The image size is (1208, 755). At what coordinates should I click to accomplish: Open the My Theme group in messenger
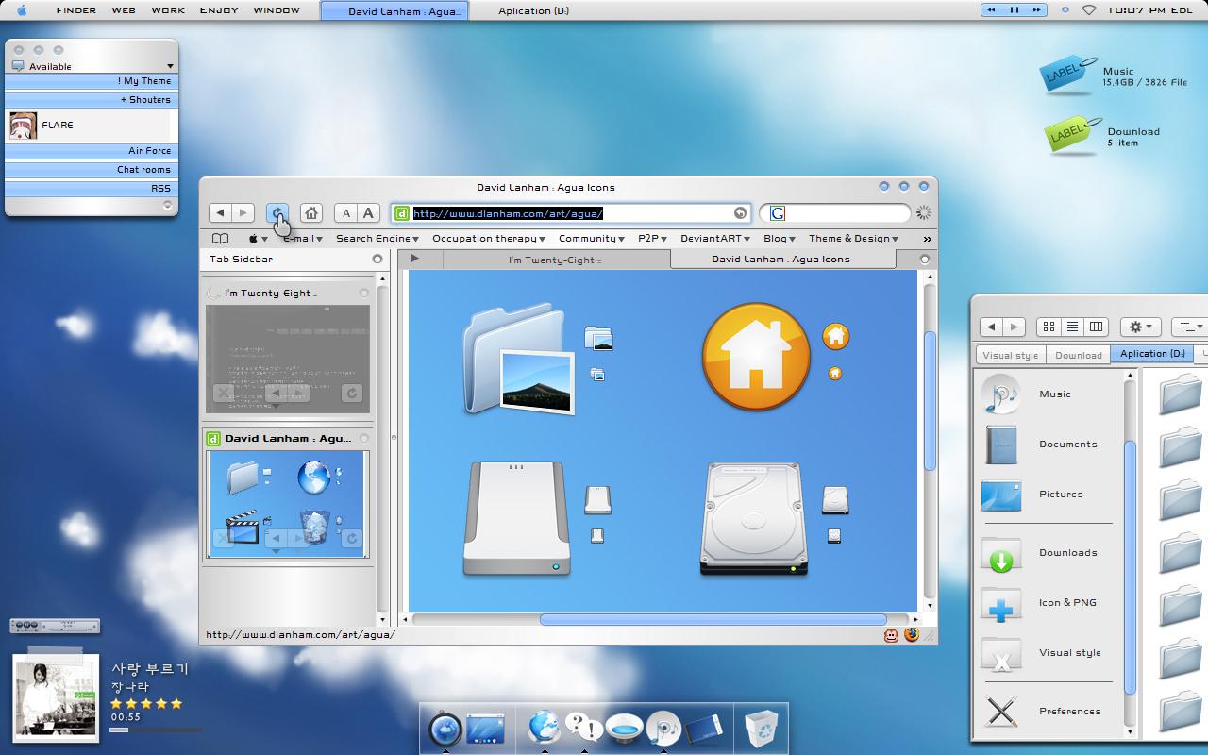[92, 81]
